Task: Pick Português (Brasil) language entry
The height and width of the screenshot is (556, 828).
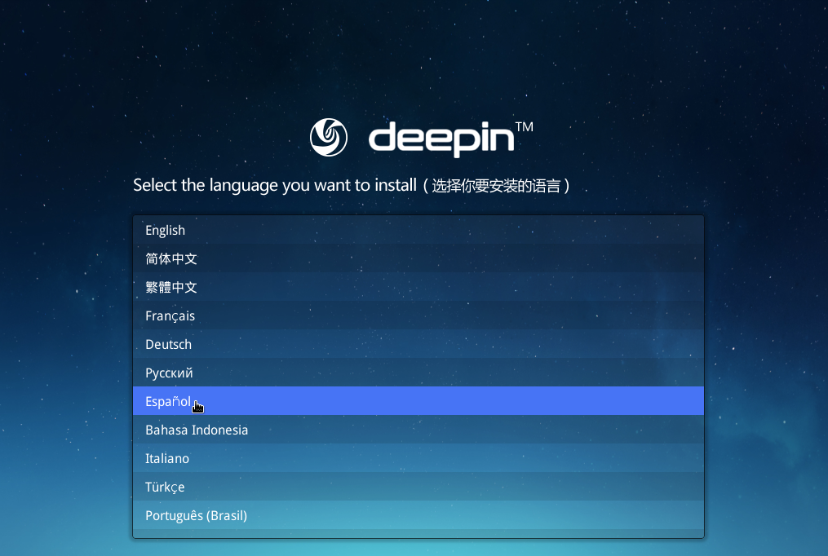Action: coord(418,515)
